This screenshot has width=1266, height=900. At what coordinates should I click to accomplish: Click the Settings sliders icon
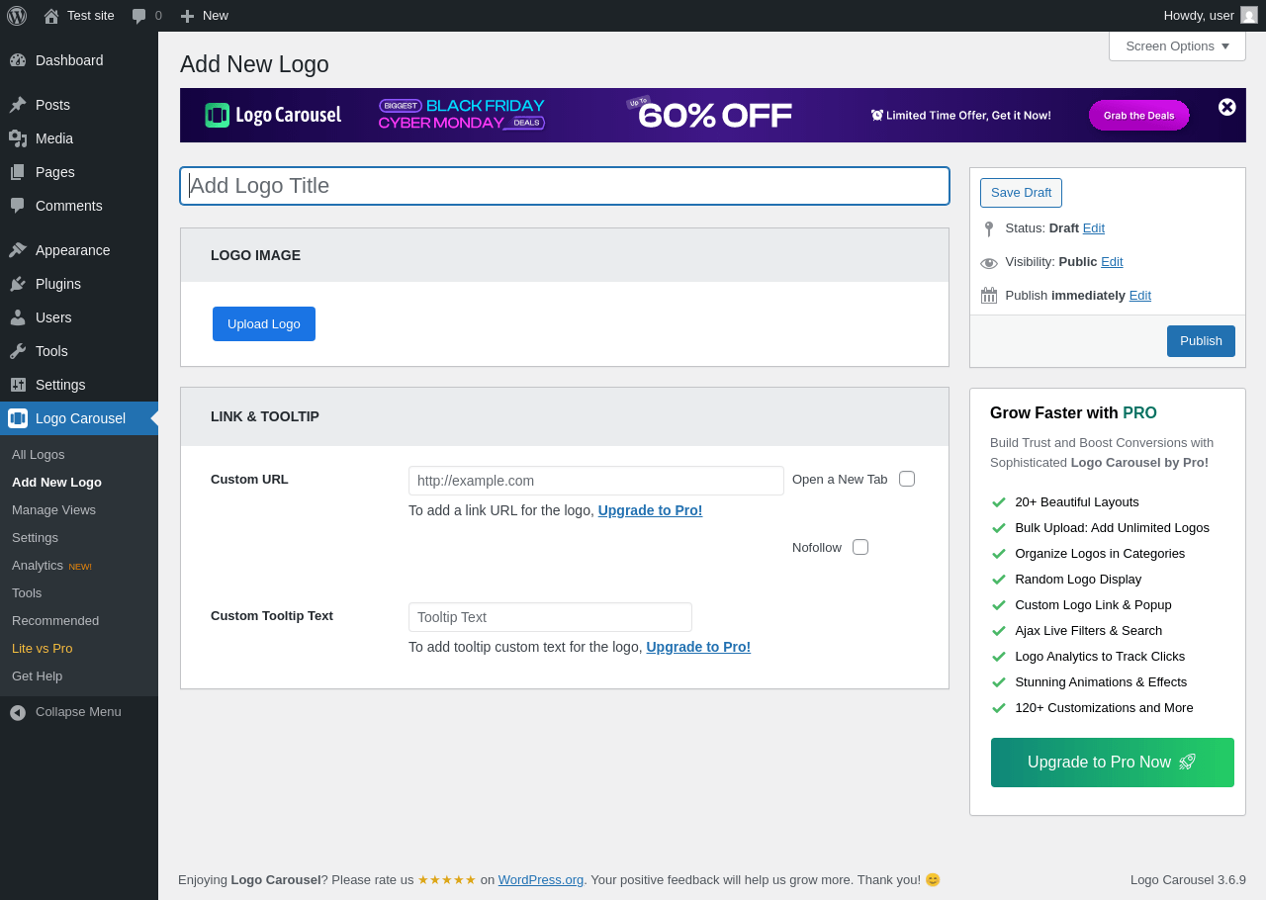point(18,385)
